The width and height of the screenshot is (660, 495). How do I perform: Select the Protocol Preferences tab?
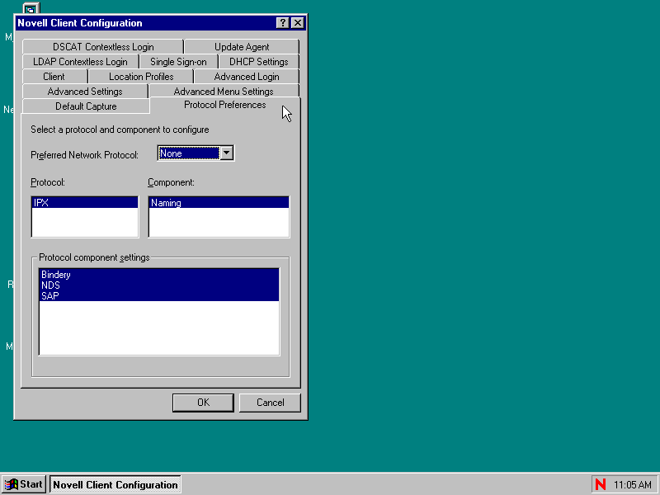pyautogui.click(x=225, y=105)
